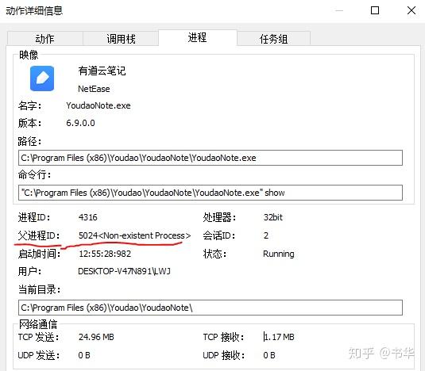Select the TCP 发送 value 24.96 MB

click(96, 337)
